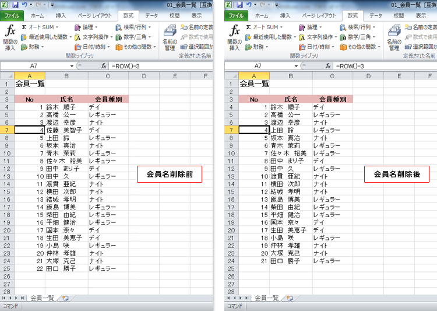Click formula bar in left window
437x311 pixels.
[x=161, y=66]
